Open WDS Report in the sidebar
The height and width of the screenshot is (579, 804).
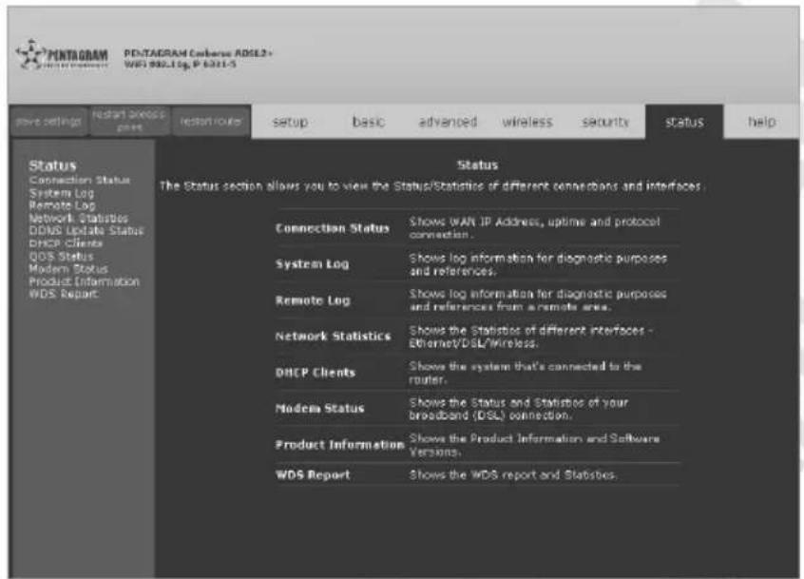click(x=63, y=294)
